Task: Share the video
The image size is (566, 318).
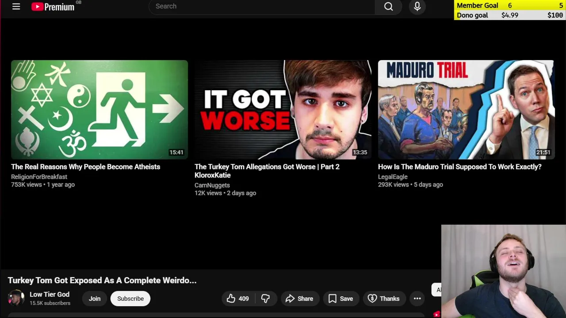Action: click(299, 299)
